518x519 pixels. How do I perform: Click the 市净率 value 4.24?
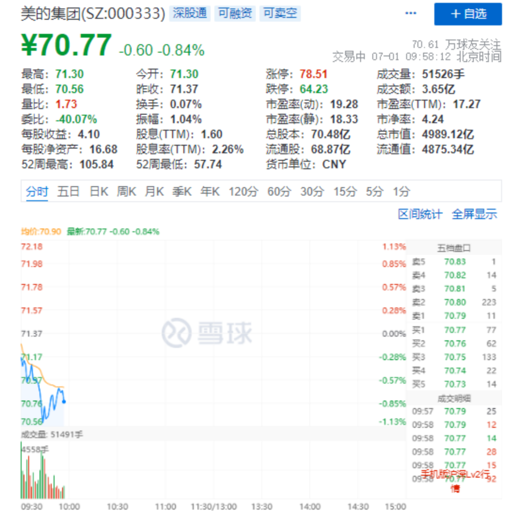tap(432, 119)
